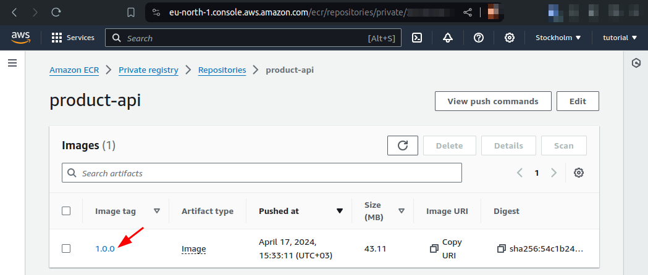Open the right side panel hexagon icon
The height and width of the screenshot is (275, 648).
636,63
